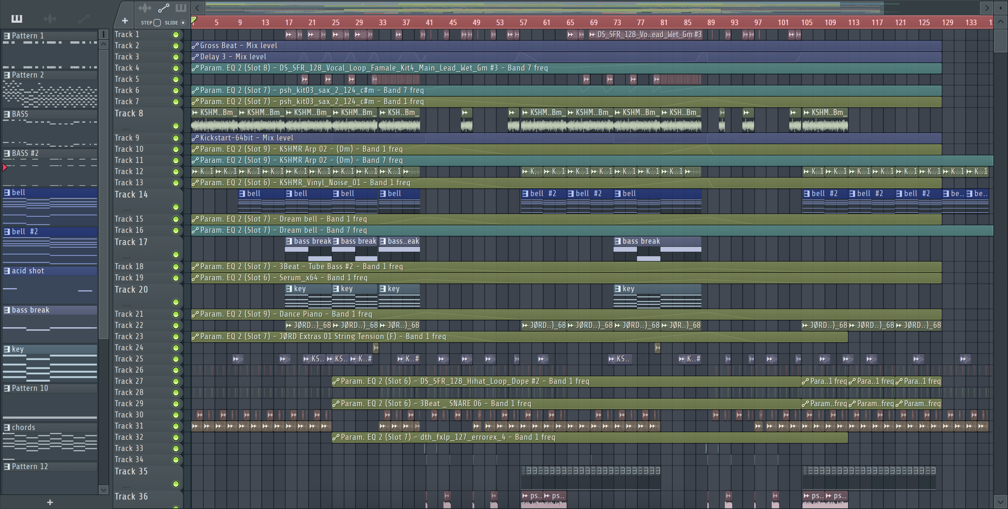Image resolution: width=1008 pixels, height=509 pixels.
Task: Click the ellipsis under Track 35 name
Action: point(126,487)
